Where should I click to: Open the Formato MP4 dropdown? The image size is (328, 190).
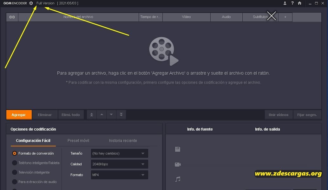(x=120, y=175)
